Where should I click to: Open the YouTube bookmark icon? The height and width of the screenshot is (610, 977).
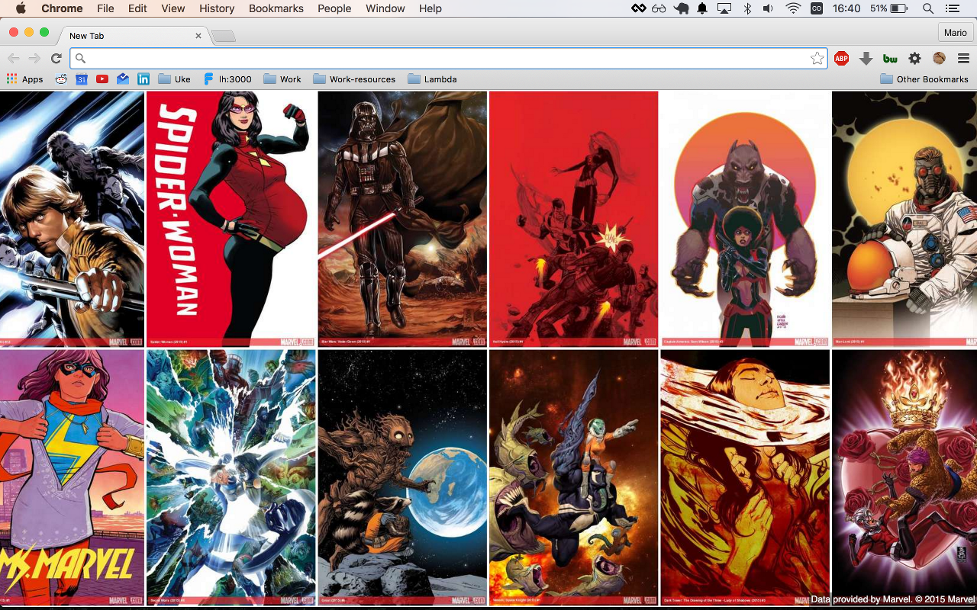tap(102, 79)
